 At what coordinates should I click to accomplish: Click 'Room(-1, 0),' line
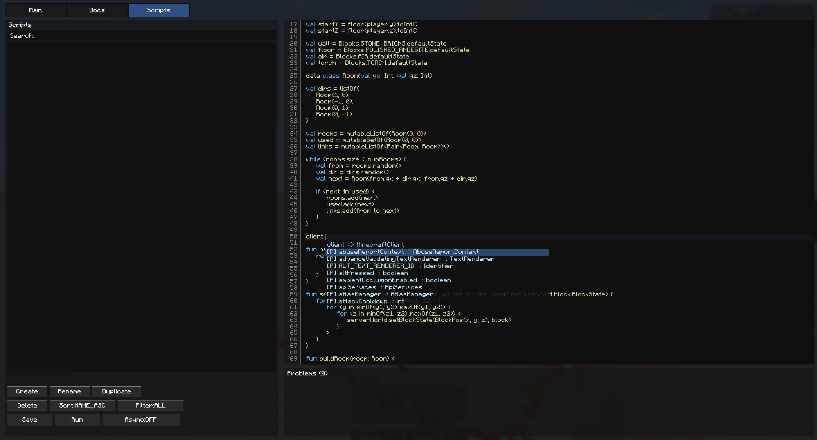[334, 102]
